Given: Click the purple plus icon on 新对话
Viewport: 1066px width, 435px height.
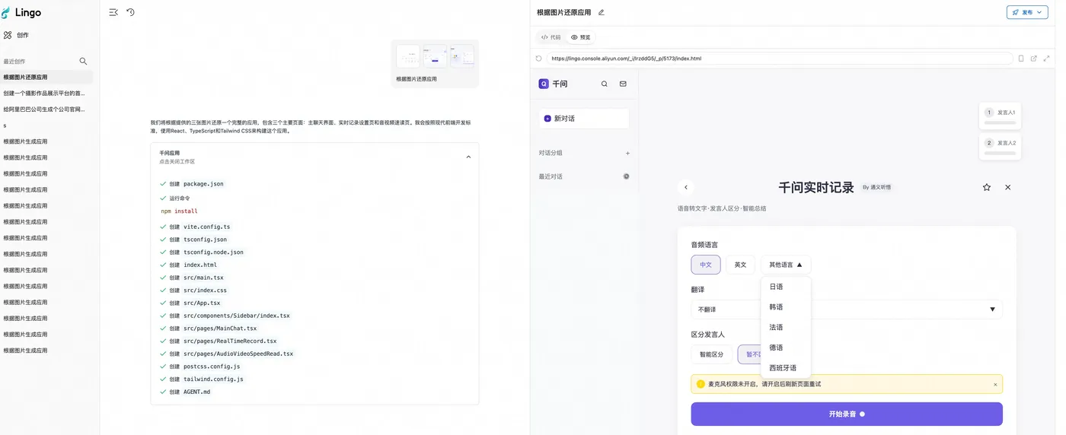Looking at the screenshot, I should click(x=547, y=119).
